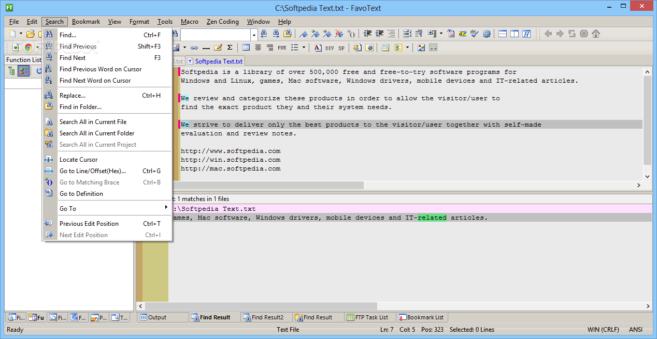Open the Zen Coding menu

point(223,22)
